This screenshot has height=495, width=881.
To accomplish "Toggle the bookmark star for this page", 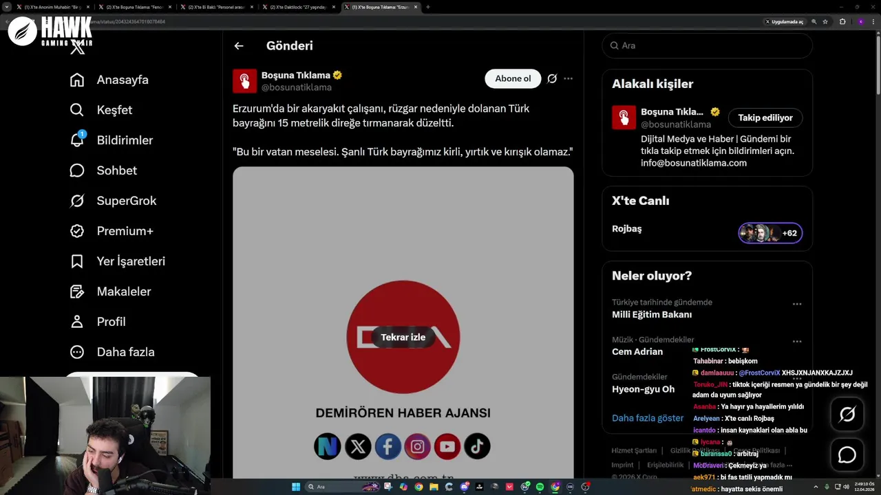I will point(825,22).
